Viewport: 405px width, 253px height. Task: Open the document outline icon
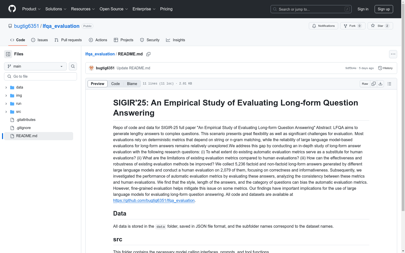click(389, 84)
